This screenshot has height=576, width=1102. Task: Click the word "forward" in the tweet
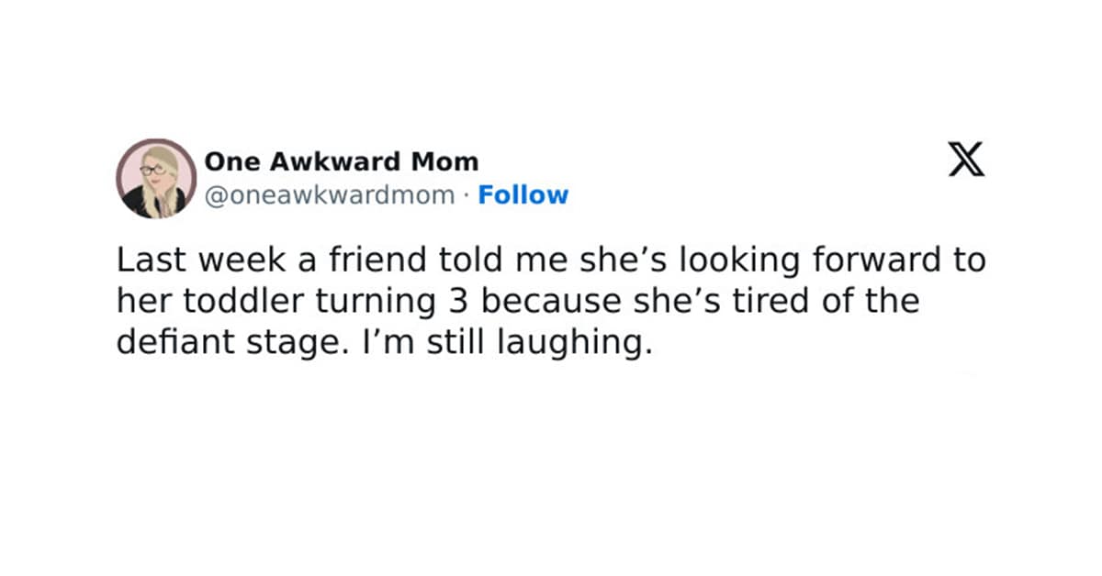[x=877, y=261]
